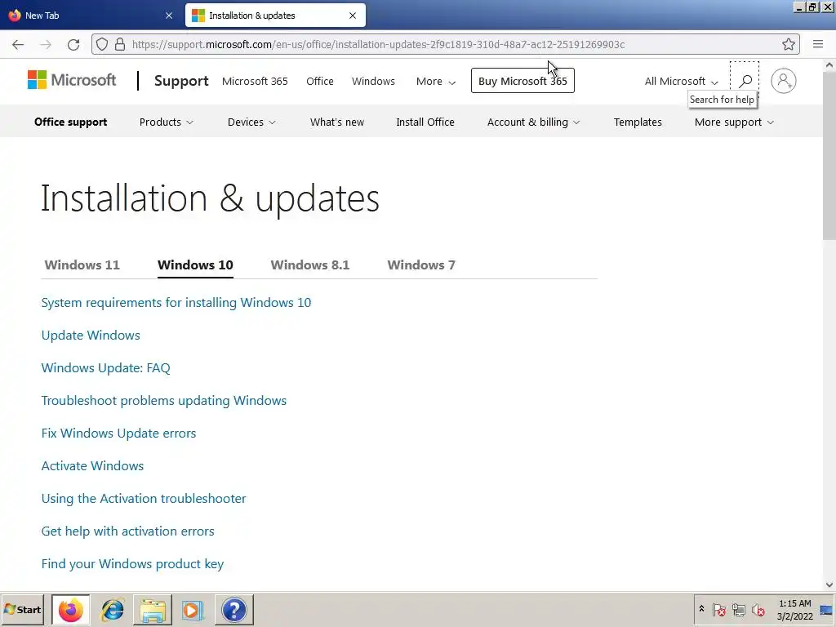Show hidden tray icons arrow
Image resolution: width=836 pixels, height=627 pixels.
701,609
